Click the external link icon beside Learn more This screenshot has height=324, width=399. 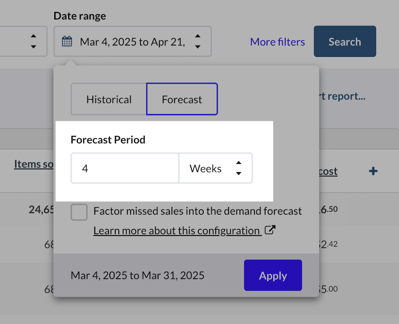click(270, 230)
